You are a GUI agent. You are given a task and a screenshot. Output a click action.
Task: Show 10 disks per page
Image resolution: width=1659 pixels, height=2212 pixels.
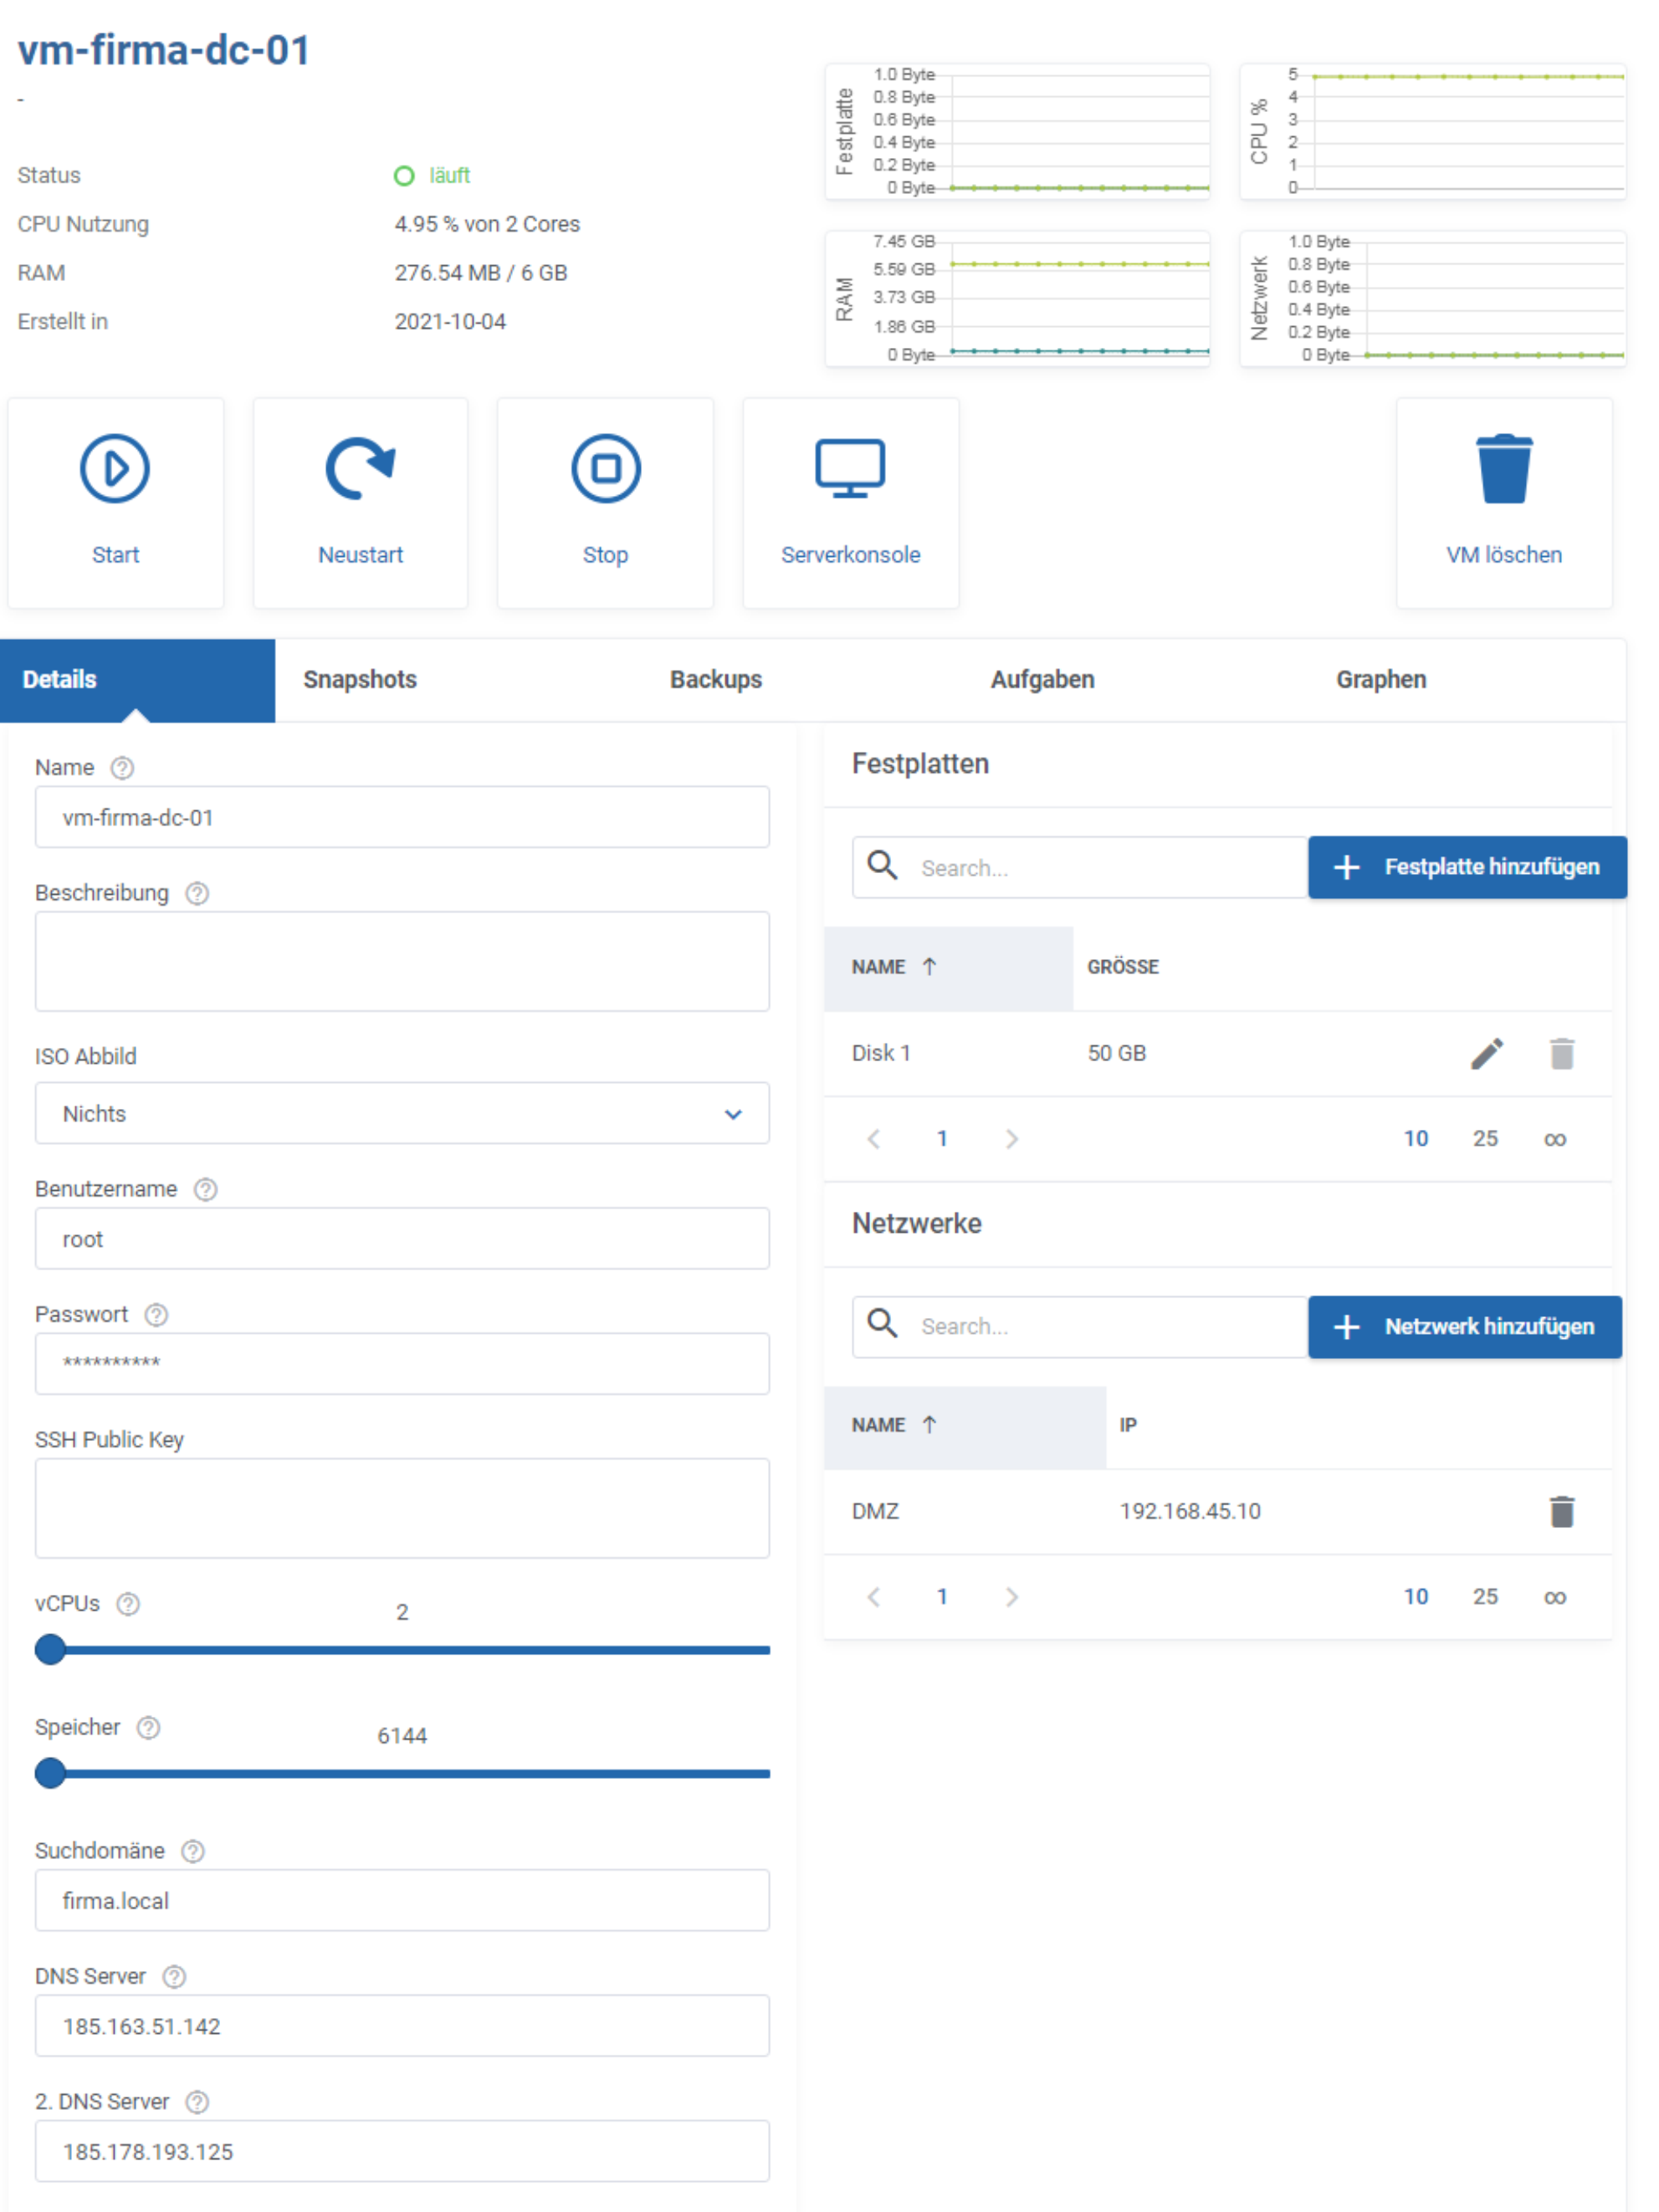coord(1415,1139)
